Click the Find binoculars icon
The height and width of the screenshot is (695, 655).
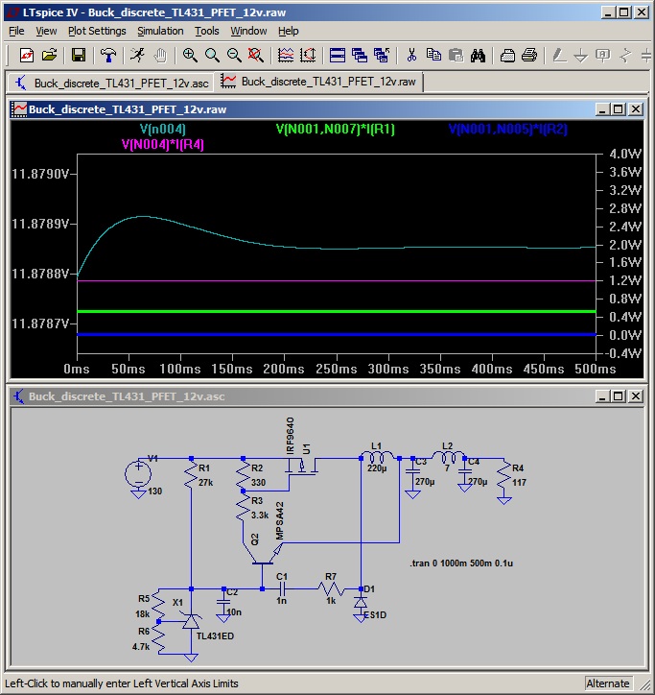click(478, 55)
